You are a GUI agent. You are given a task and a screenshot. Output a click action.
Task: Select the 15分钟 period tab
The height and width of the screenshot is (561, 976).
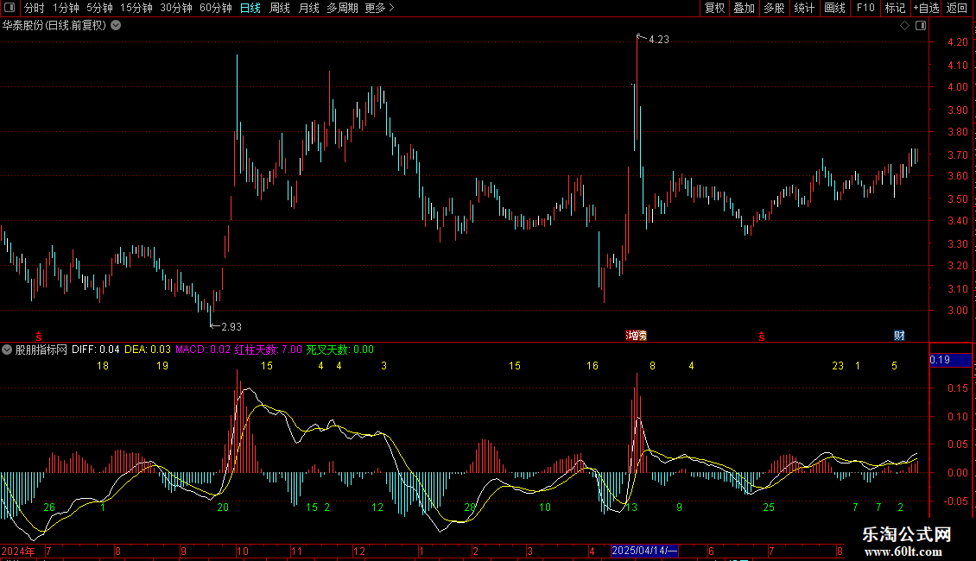136,8
